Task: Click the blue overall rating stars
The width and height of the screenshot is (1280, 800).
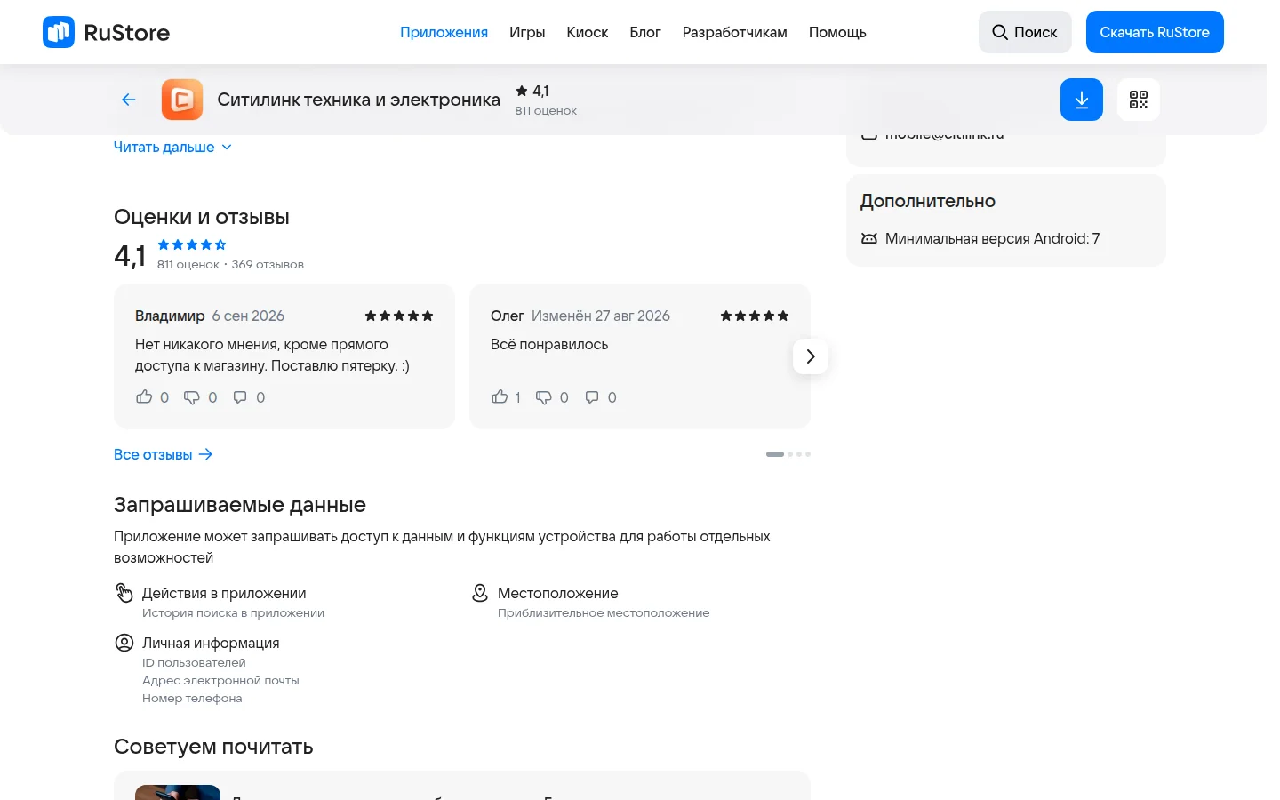Action: (x=192, y=244)
